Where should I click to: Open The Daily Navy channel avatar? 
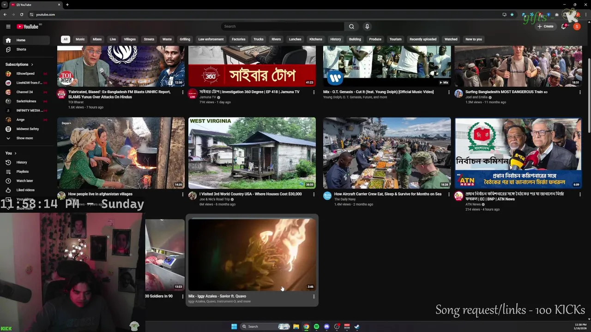pyautogui.click(x=327, y=196)
